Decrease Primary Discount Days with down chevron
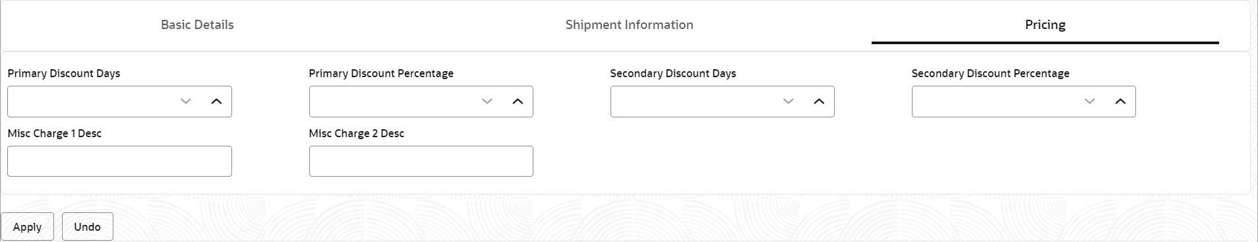 tap(186, 102)
